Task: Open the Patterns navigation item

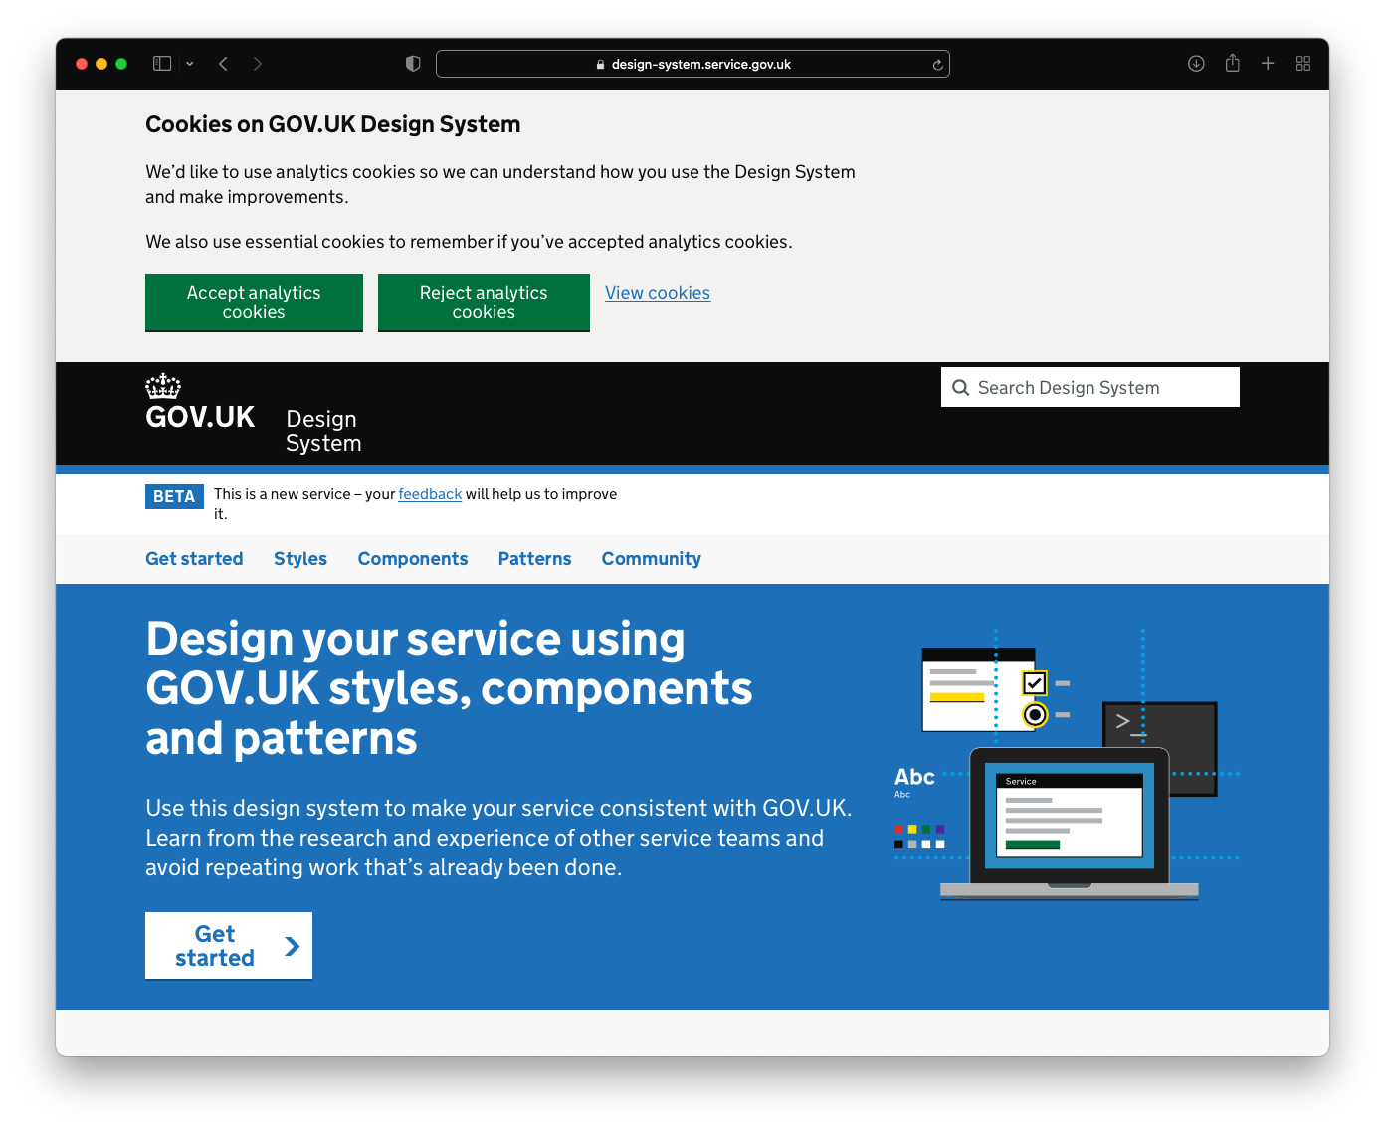Action: point(534,559)
